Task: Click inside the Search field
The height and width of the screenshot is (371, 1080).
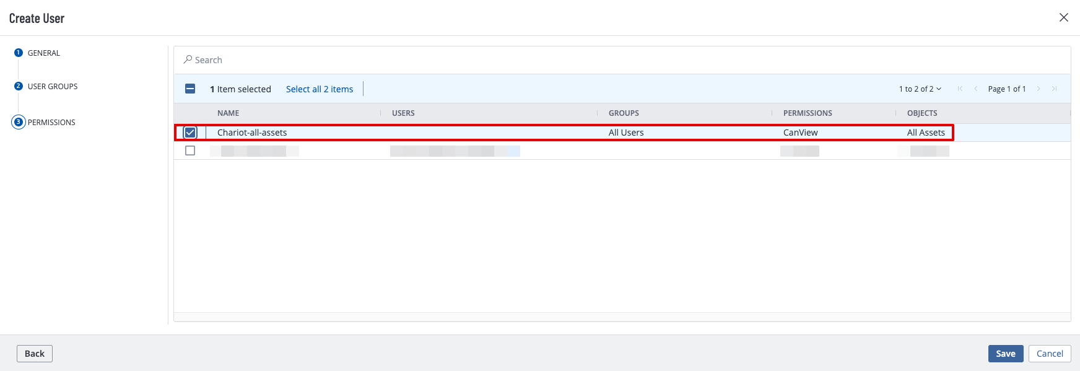Action: (x=622, y=60)
